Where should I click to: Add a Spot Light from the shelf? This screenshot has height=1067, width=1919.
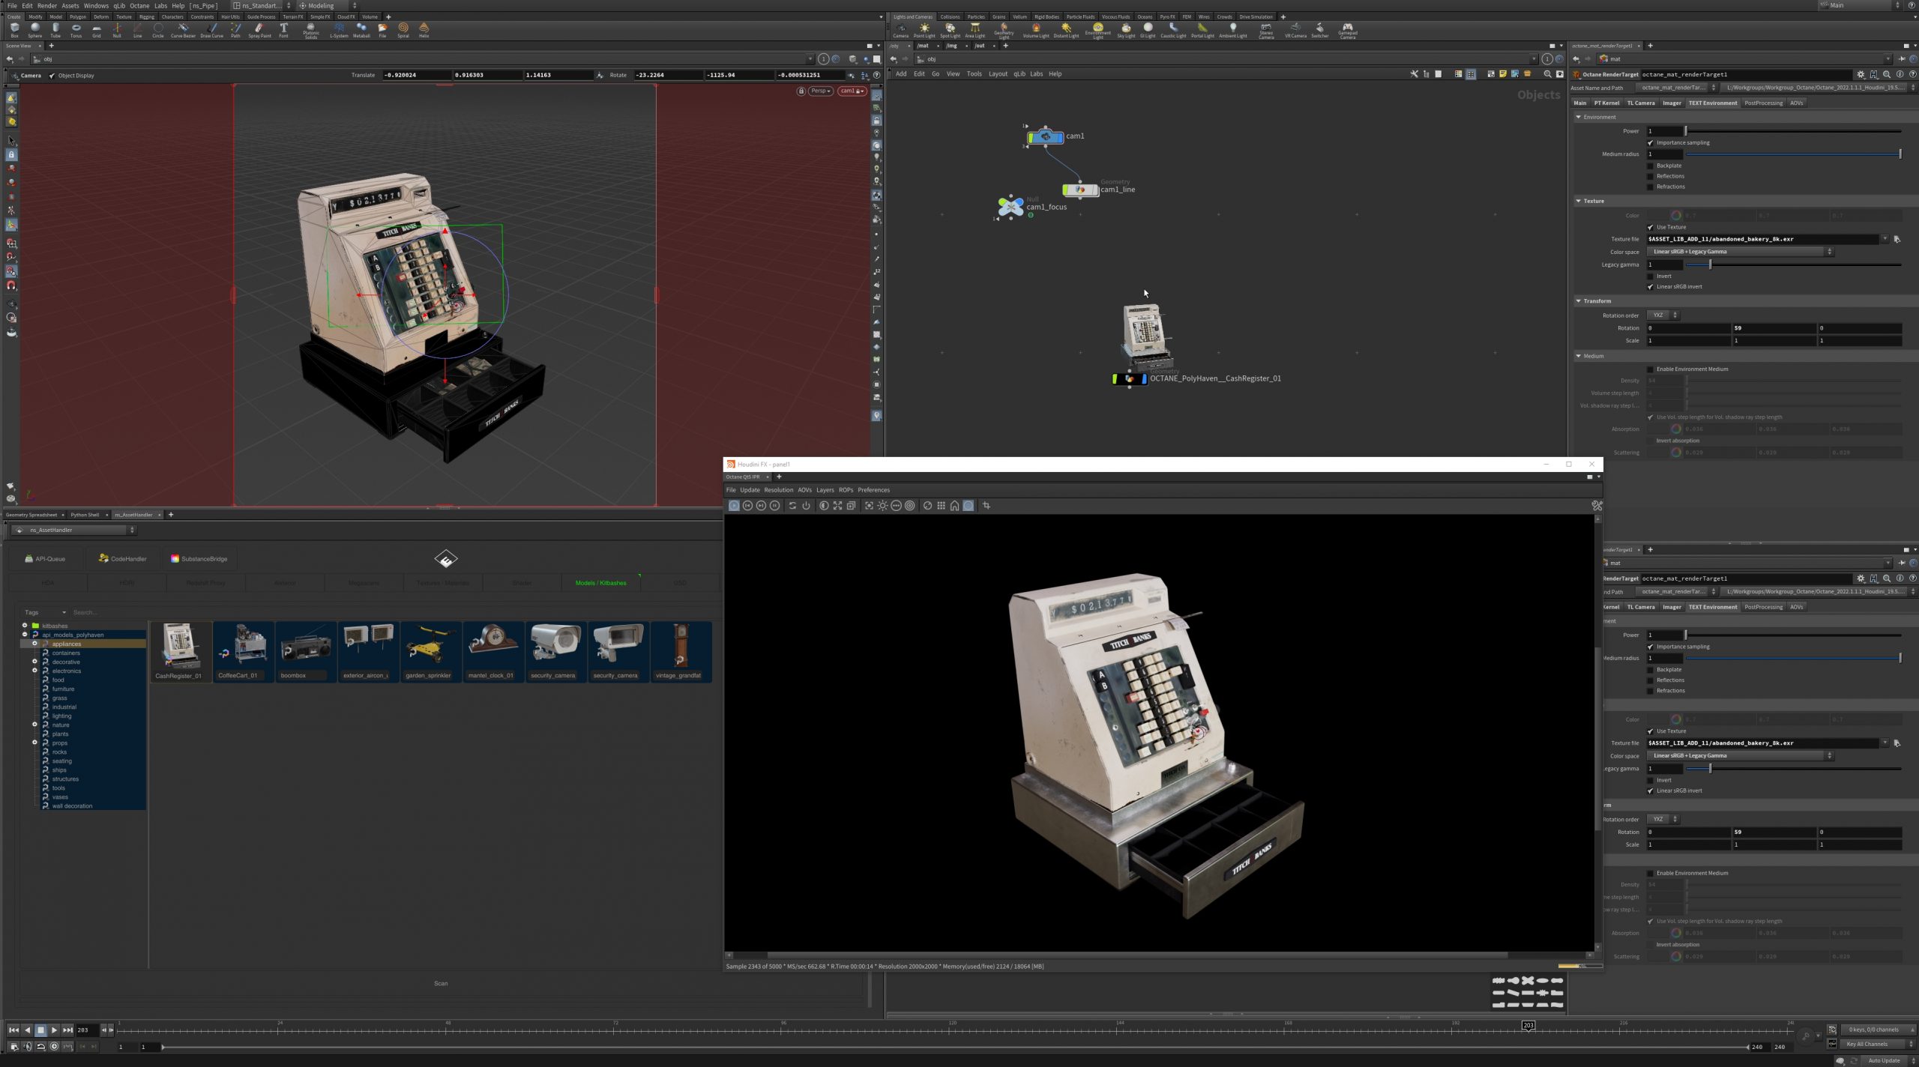[x=950, y=29]
